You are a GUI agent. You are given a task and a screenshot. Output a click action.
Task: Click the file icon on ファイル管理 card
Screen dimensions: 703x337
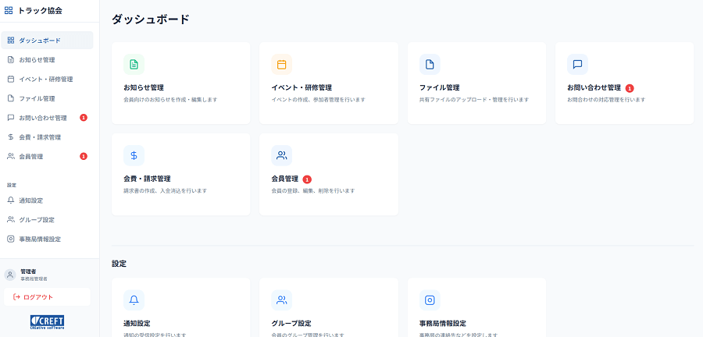point(429,64)
